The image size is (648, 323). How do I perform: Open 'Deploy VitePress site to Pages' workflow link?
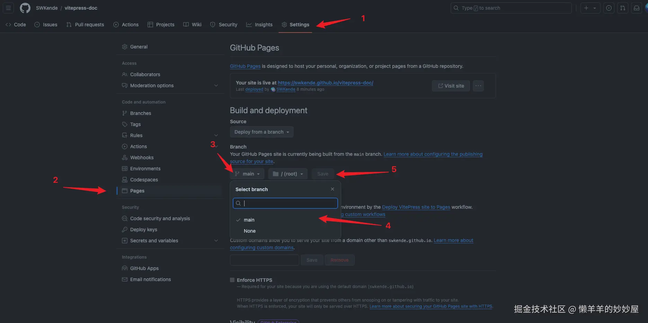(416, 207)
